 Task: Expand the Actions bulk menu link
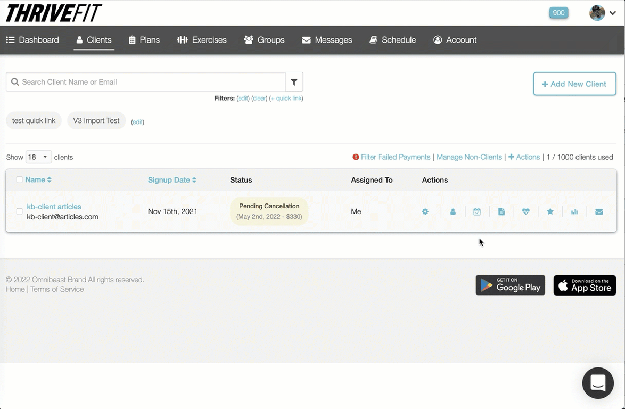[524, 157]
